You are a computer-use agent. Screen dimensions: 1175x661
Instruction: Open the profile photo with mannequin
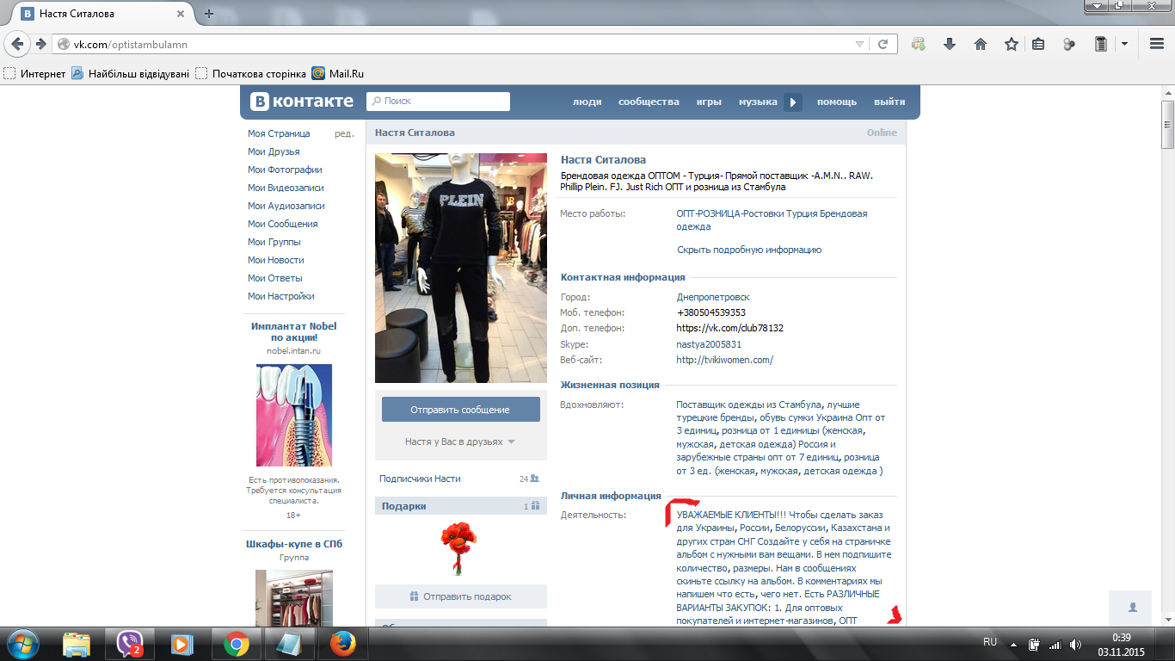click(x=461, y=268)
